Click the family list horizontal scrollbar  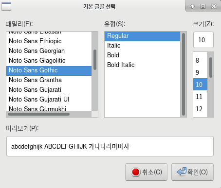[x=38, y=114]
